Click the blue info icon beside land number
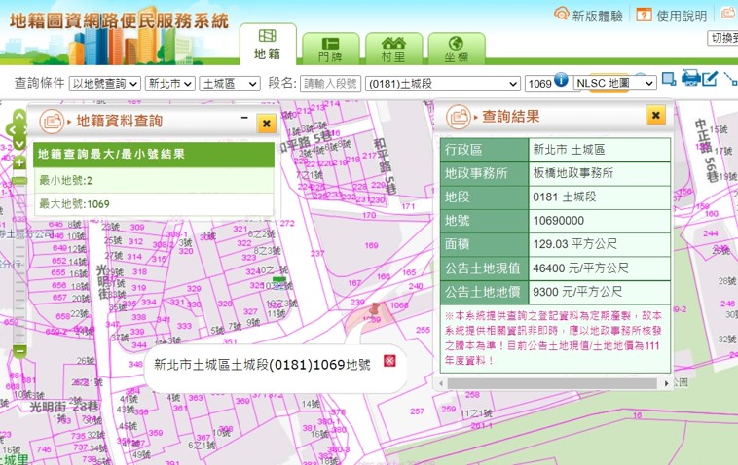 pyautogui.click(x=562, y=80)
